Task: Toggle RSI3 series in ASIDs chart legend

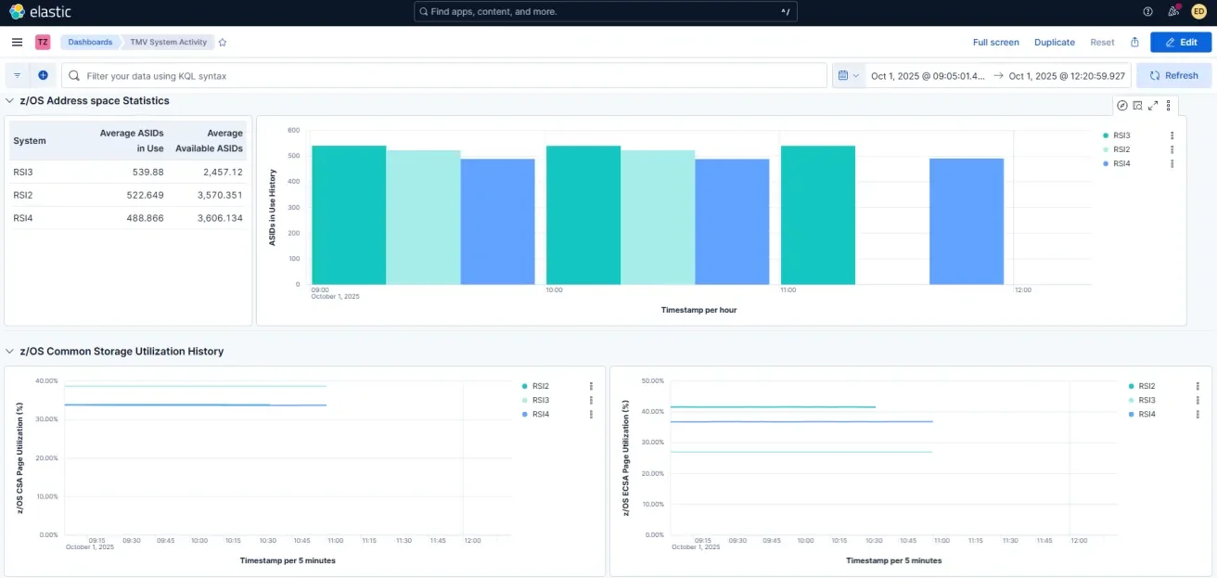Action: coord(1121,135)
